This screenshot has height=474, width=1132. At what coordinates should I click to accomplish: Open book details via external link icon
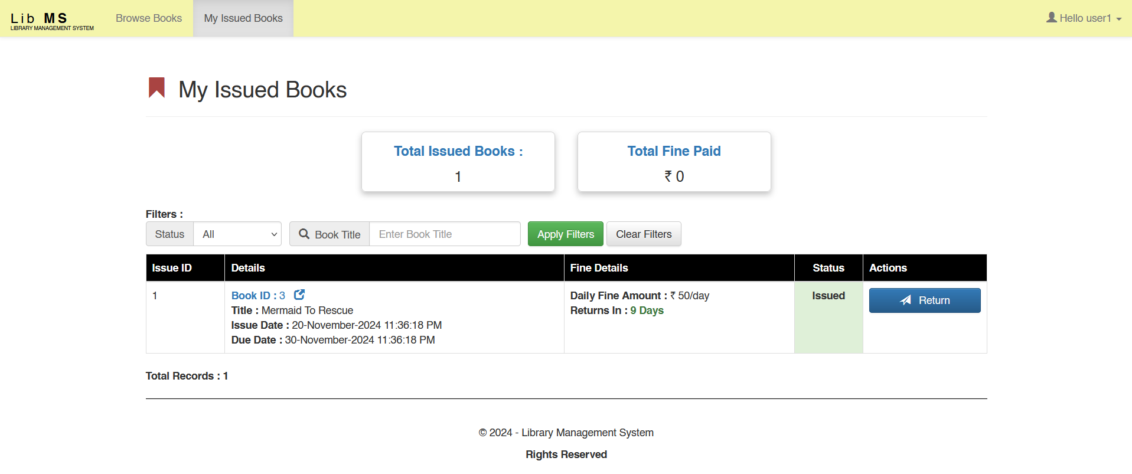tap(299, 295)
